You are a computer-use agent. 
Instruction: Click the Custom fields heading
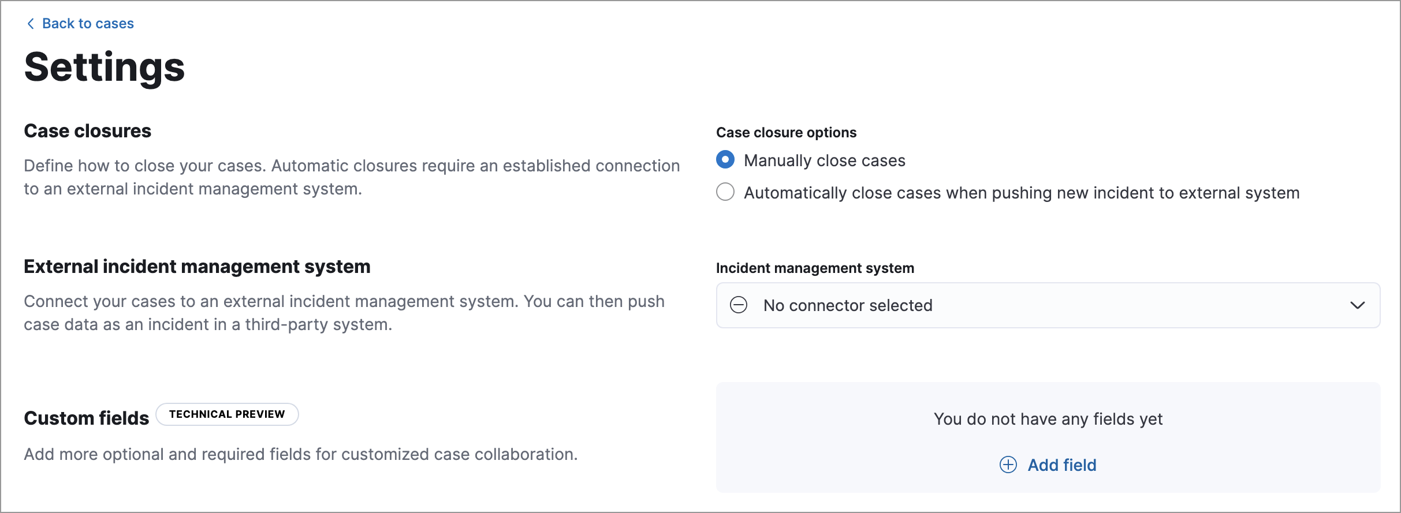tap(87, 418)
